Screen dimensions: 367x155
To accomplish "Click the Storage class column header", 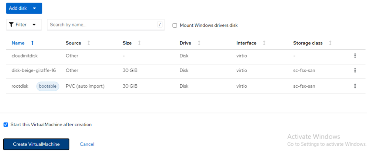I will 308,43.
